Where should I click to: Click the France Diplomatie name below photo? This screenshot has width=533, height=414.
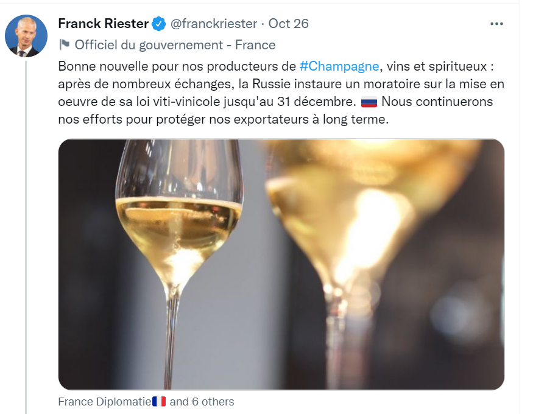tap(104, 402)
